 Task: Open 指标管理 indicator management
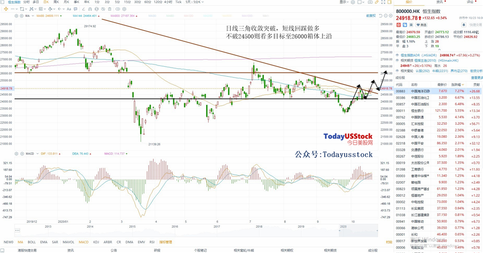pyautogui.click(x=166, y=242)
